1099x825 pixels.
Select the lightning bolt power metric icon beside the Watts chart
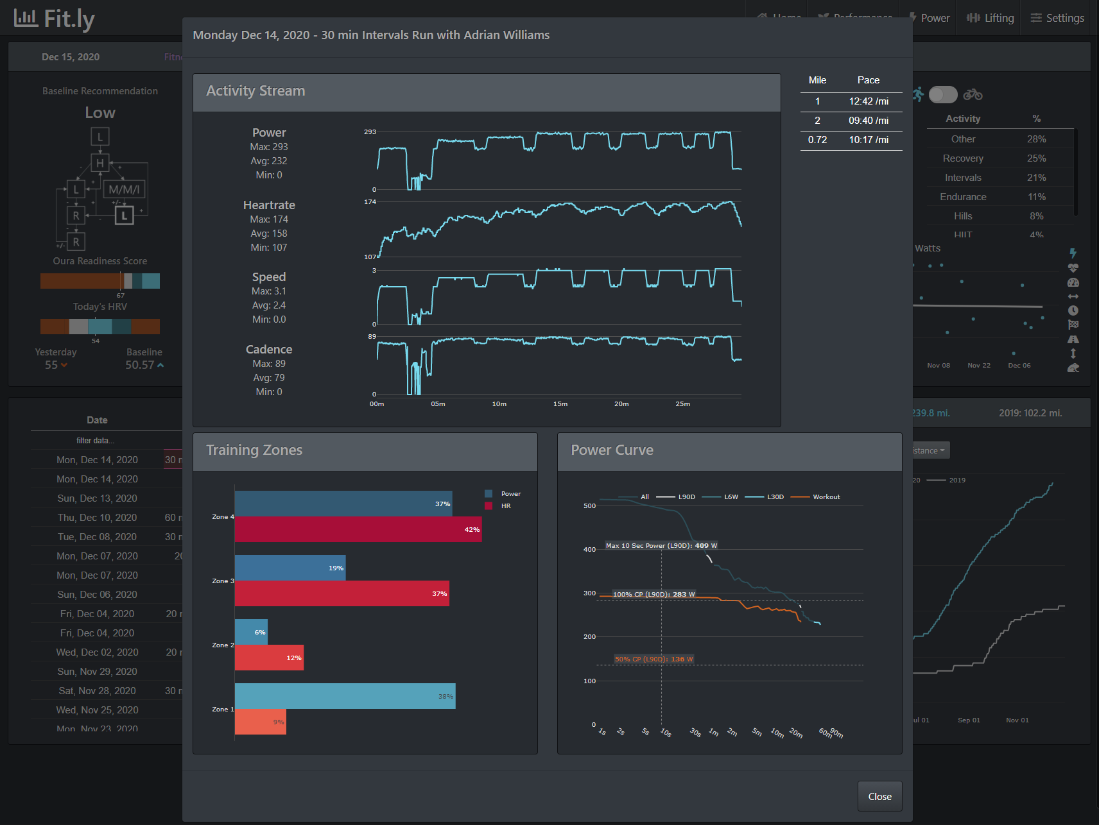1073,253
